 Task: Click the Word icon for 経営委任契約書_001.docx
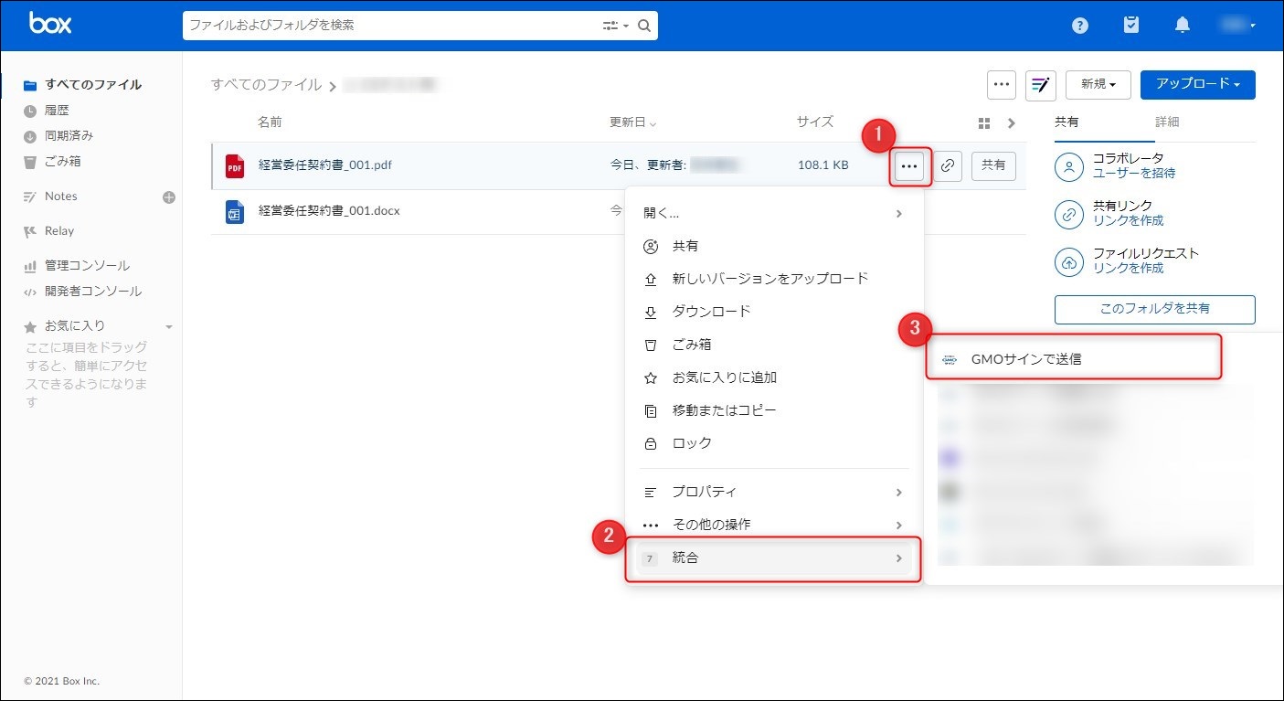pos(235,211)
